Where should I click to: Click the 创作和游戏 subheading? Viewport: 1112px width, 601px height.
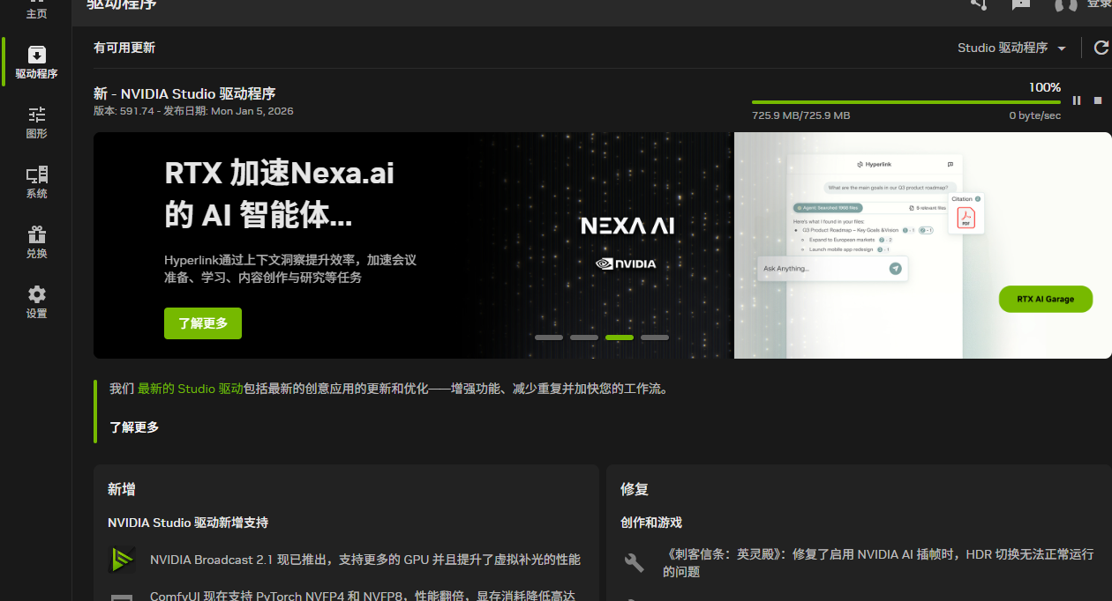(651, 523)
